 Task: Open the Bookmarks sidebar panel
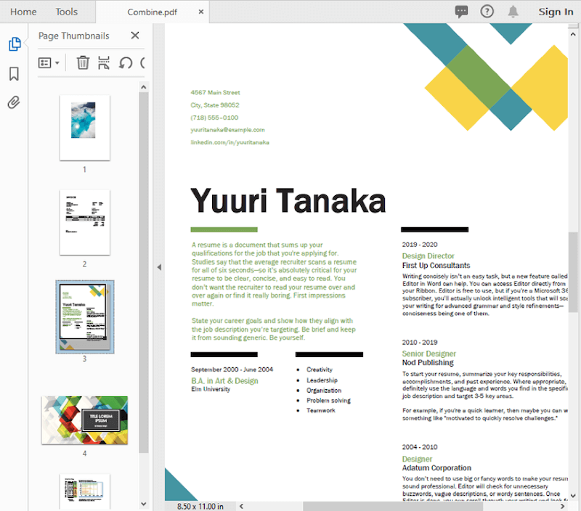click(14, 73)
